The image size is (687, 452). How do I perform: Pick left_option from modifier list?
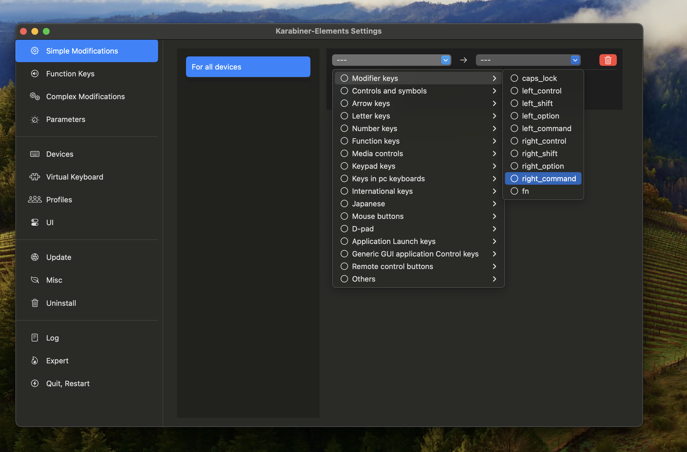[540, 116]
